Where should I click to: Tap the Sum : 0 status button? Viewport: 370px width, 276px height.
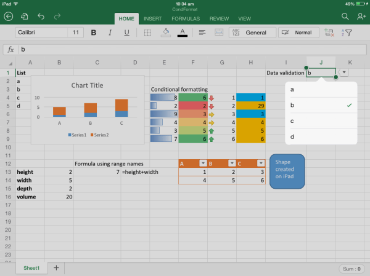coord(351,269)
